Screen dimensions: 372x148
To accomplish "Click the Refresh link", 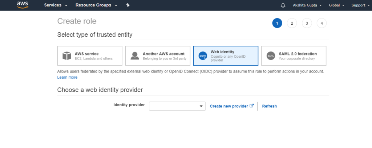I will click(x=269, y=106).
